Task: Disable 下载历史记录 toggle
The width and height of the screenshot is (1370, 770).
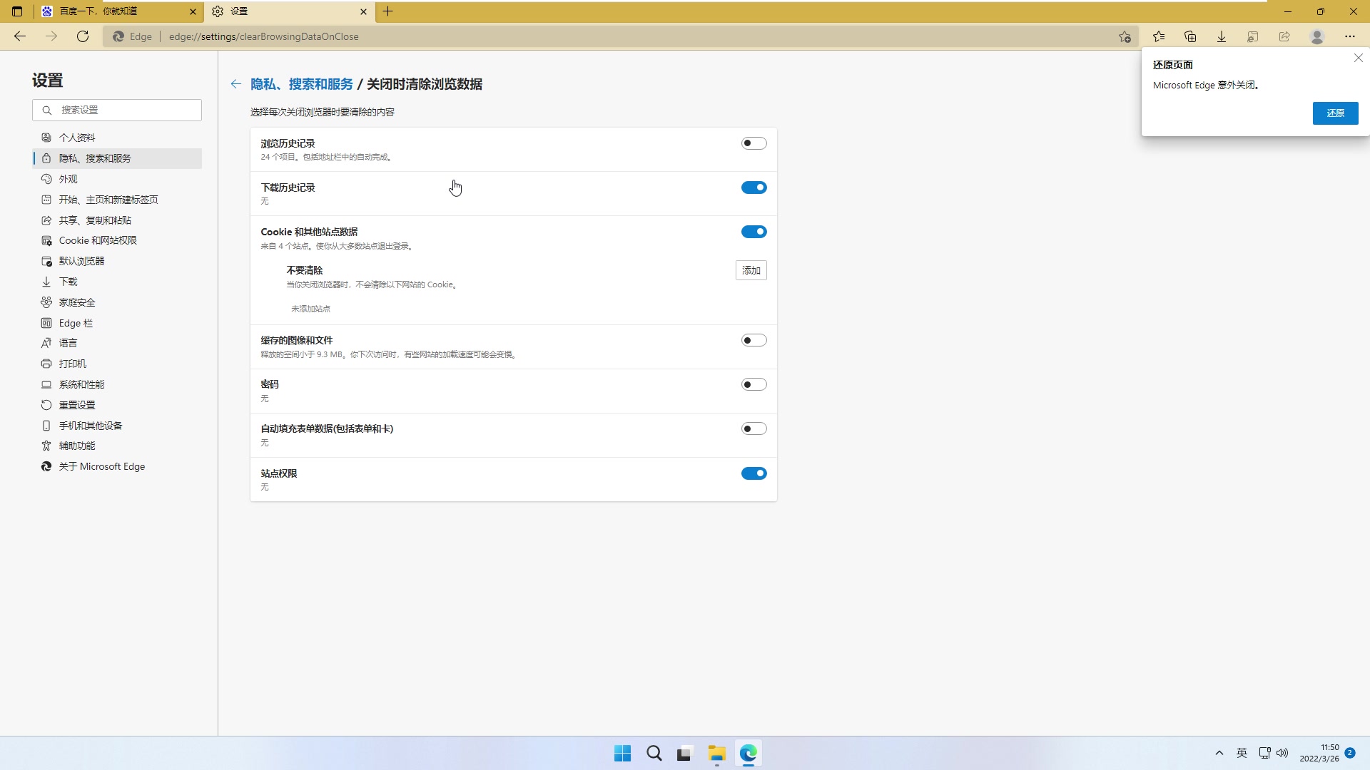Action: pos(753,188)
